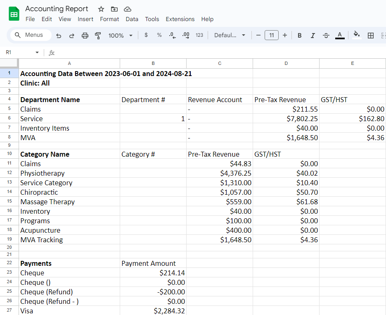Click the font size field

click(272, 35)
